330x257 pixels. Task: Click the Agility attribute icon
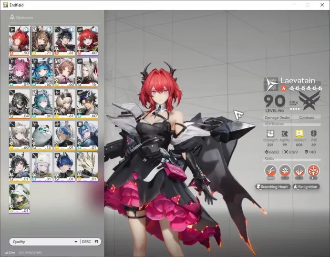(x=285, y=134)
